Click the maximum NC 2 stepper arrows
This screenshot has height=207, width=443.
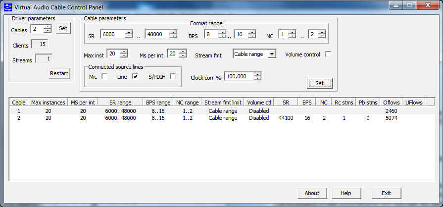(x=322, y=34)
